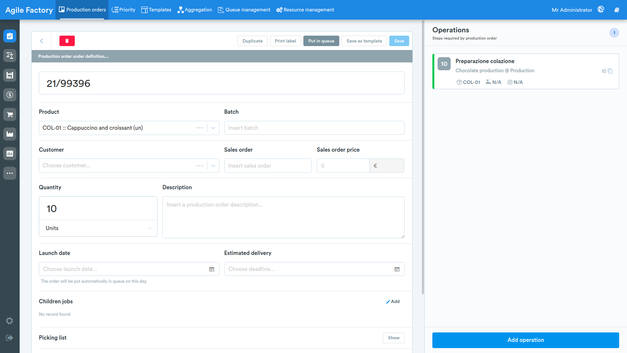Click the Save button

click(x=399, y=41)
